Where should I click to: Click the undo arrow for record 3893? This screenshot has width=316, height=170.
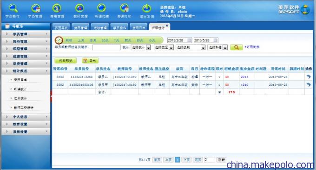[309, 77]
